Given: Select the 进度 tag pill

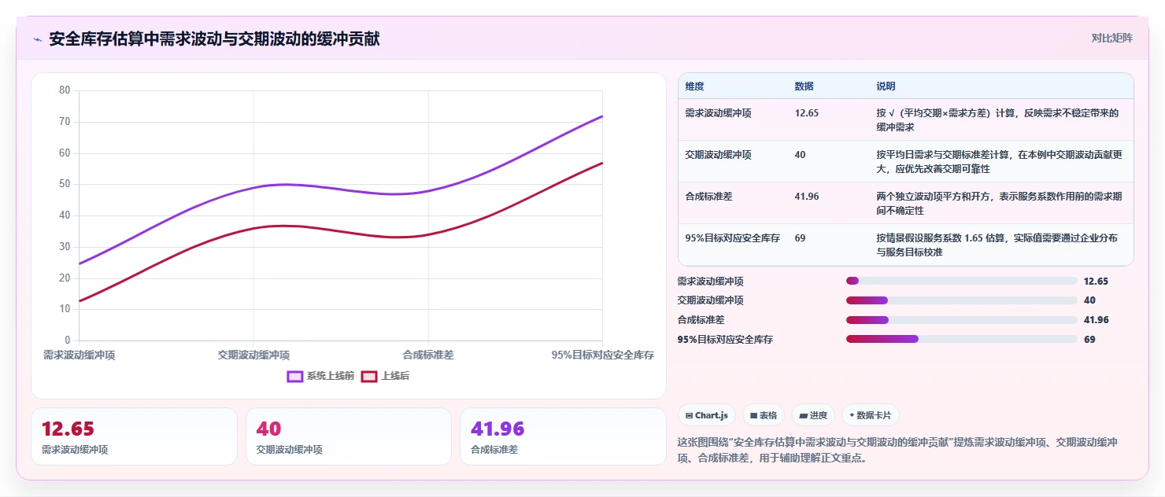Looking at the screenshot, I should [x=813, y=415].
